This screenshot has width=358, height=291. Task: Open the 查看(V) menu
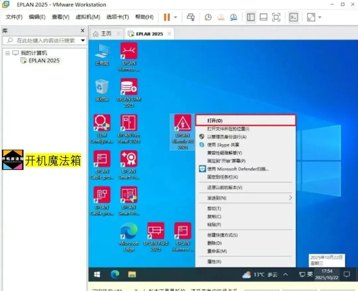coord(61,17)
